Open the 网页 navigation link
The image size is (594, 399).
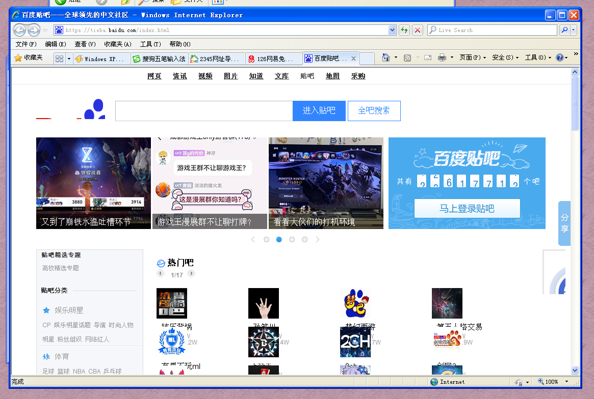click(x=154, y=76)
